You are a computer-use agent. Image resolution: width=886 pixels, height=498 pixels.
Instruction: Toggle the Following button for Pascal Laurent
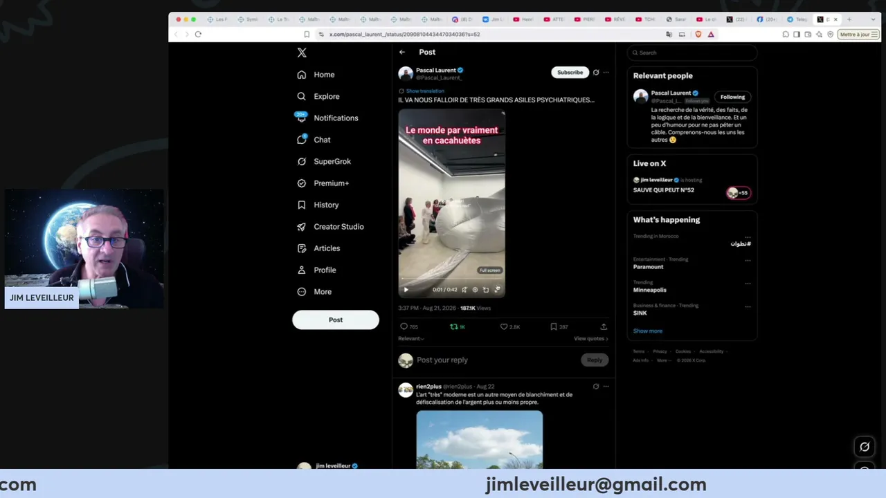click(732, 97)
